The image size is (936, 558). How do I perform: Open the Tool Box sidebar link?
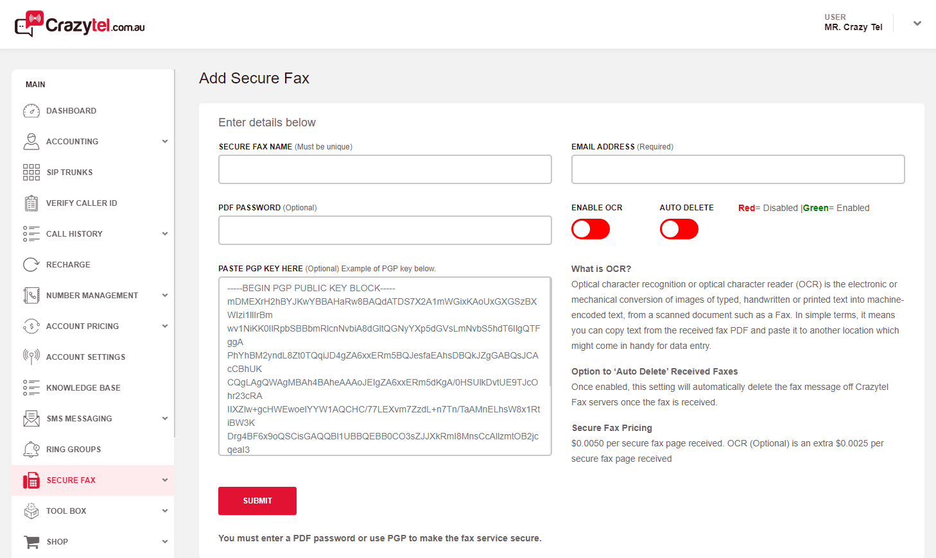coord(66,511)
